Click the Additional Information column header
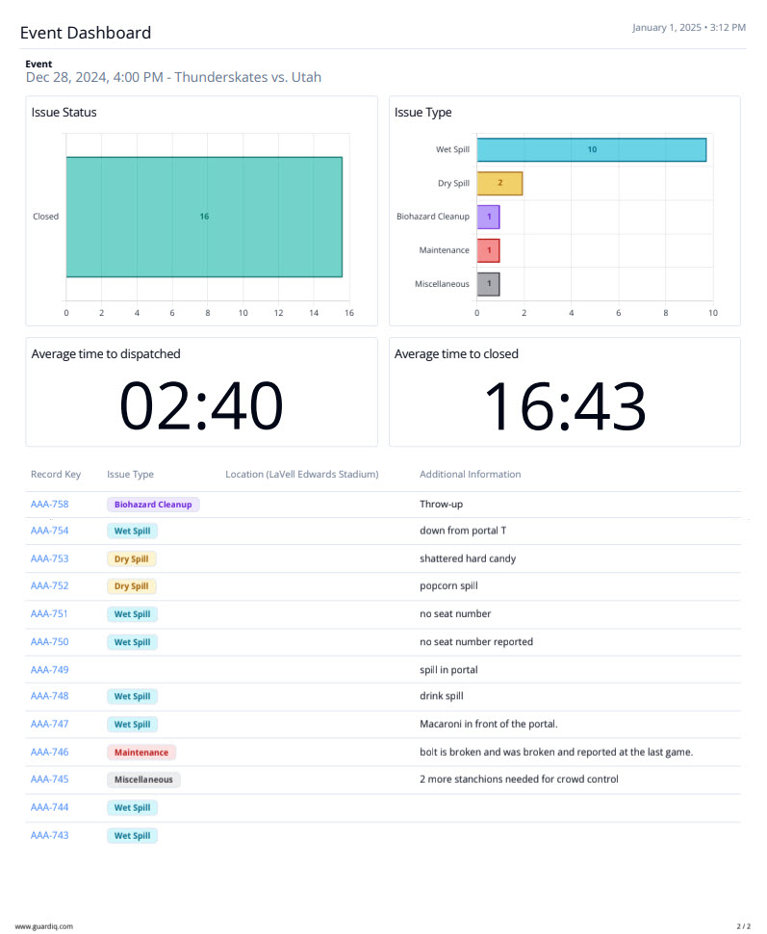The width and height of the screenshot is (767, 934). 470,474
